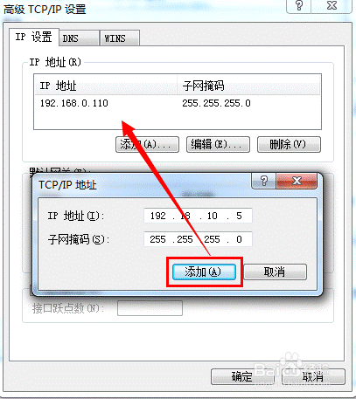
Task: Click the first 255 octet of subnet mask
Action: 157,239
